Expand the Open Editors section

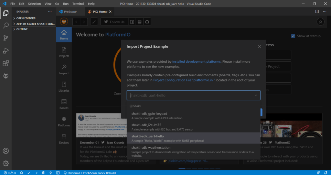[x=34, y=18]
